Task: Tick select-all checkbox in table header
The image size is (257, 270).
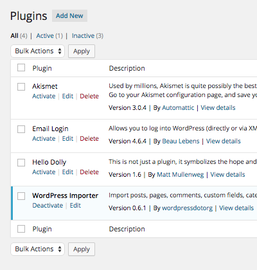Action: tap(21, 67)
